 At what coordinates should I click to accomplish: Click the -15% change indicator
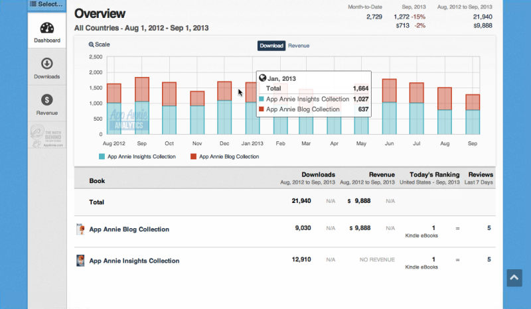point(418,17)
